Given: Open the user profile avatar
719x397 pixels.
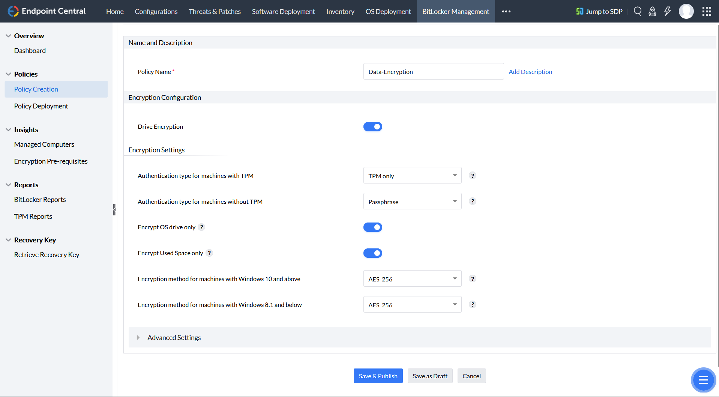Looking at the screenshot, I should tap(686, 11).
